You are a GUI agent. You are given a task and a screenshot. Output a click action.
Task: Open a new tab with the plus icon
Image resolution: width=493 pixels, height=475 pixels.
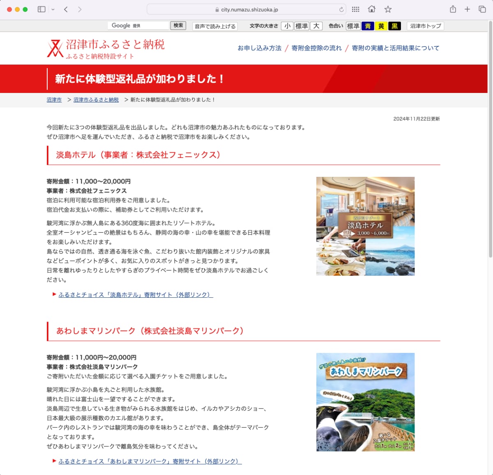(468, 9)
